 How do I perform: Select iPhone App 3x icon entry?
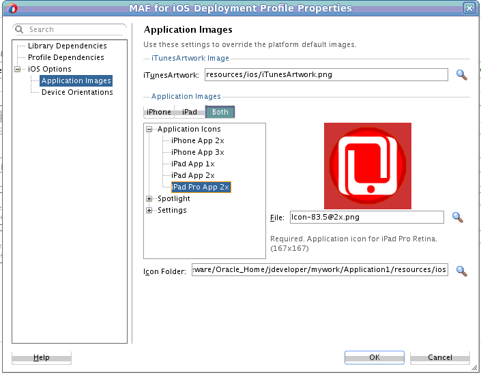[x=198, y=153]
